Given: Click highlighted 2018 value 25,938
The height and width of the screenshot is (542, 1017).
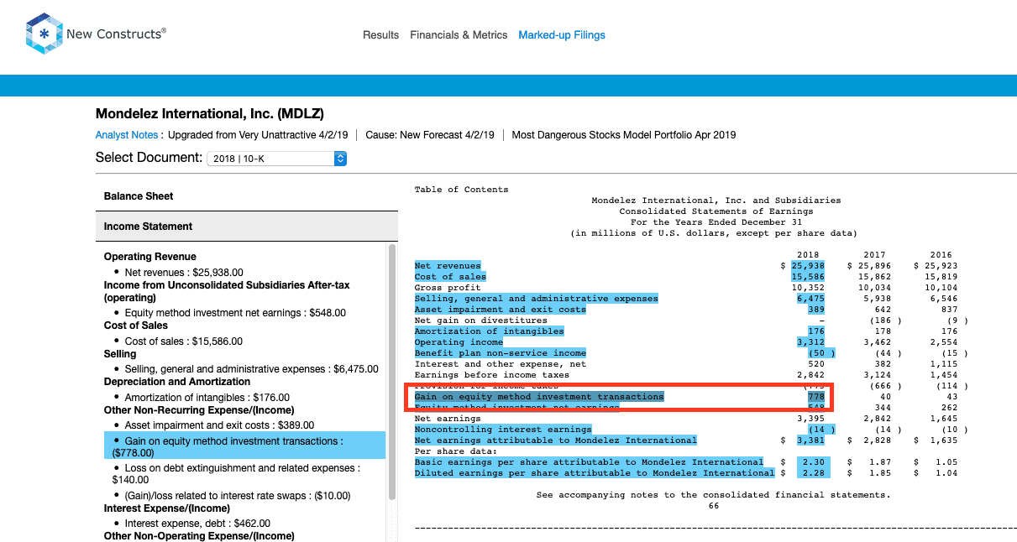Looking at the screenshot, I should point(807,266).
